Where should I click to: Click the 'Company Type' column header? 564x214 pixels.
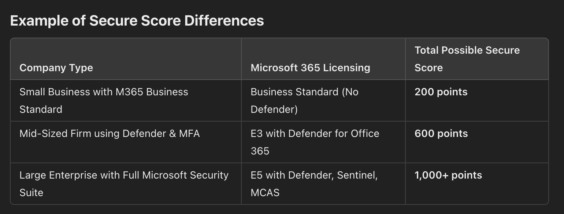[56, 68]
